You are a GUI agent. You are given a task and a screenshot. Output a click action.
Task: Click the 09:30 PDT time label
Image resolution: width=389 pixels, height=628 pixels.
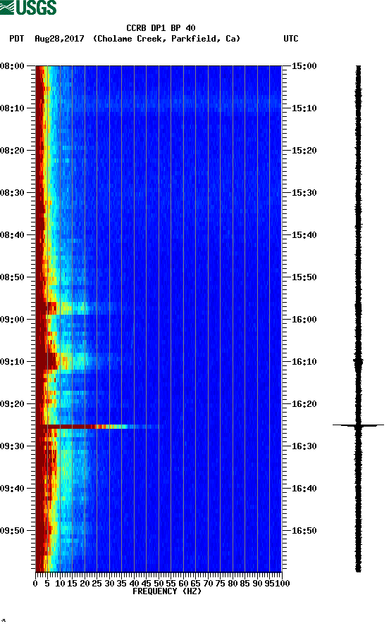pos(13,446)
